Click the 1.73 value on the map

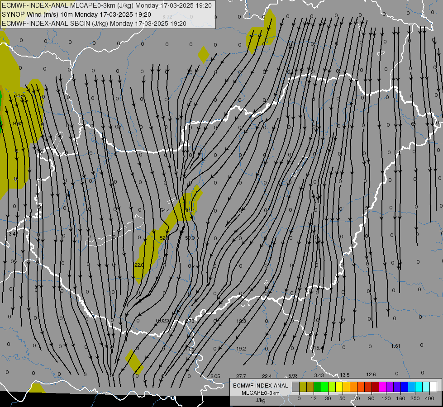(190, 321)
